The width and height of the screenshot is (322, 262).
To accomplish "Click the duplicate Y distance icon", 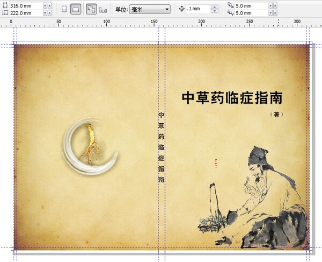I will point(231,13).
